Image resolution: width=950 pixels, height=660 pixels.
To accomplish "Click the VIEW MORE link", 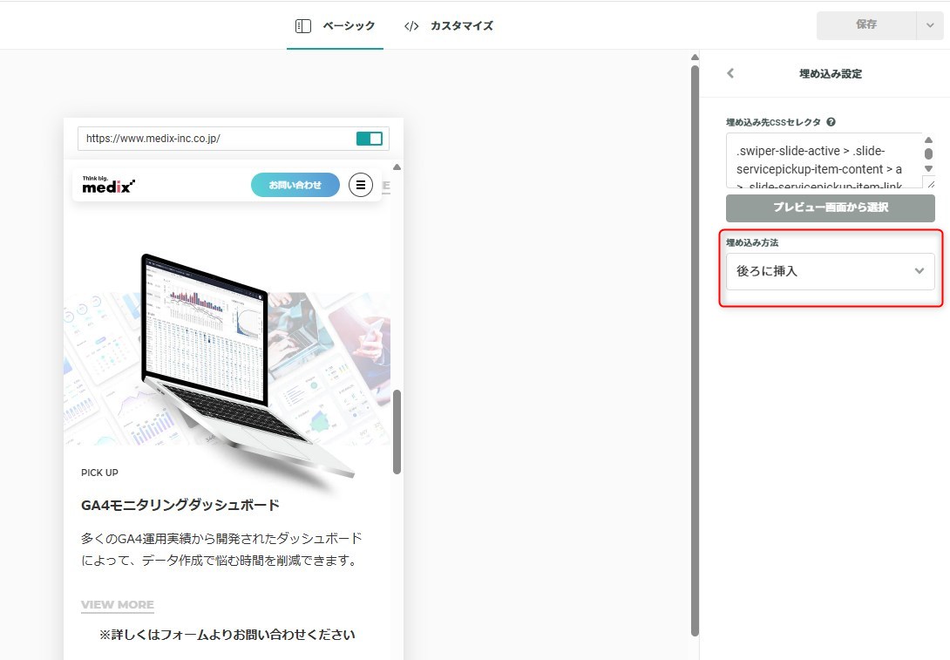I will point(117,604).
